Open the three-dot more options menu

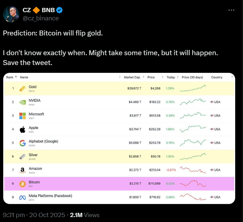(231, 10)
